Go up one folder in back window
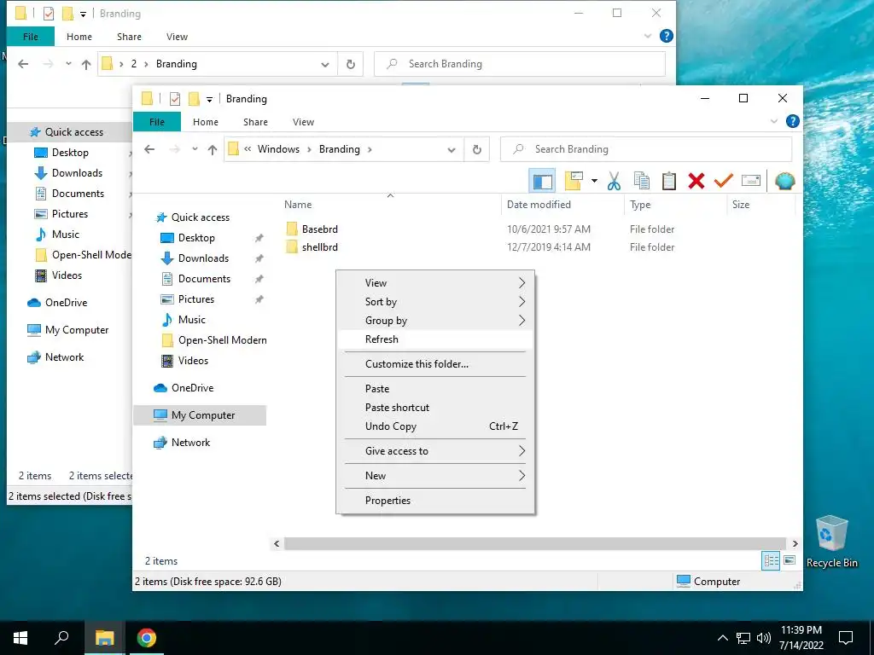The width and height of the screenshot is (874, 655). click(x=86, y=64)
